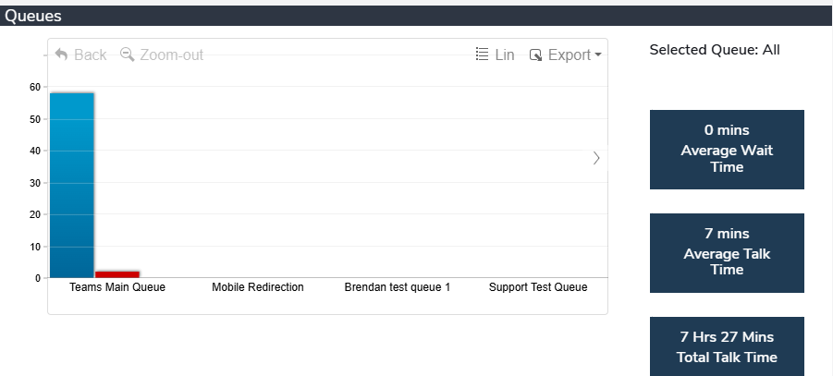
Task: Click the Mobile Redirection axis label
Action: click(258, 287)
